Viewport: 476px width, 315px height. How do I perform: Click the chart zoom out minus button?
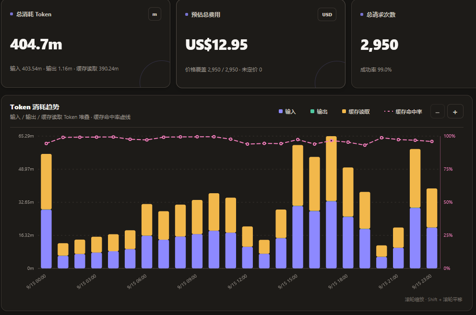coord(438,112)
